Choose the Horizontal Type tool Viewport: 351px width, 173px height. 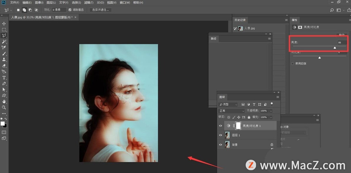pyautogui.click(x=4, y=78)
